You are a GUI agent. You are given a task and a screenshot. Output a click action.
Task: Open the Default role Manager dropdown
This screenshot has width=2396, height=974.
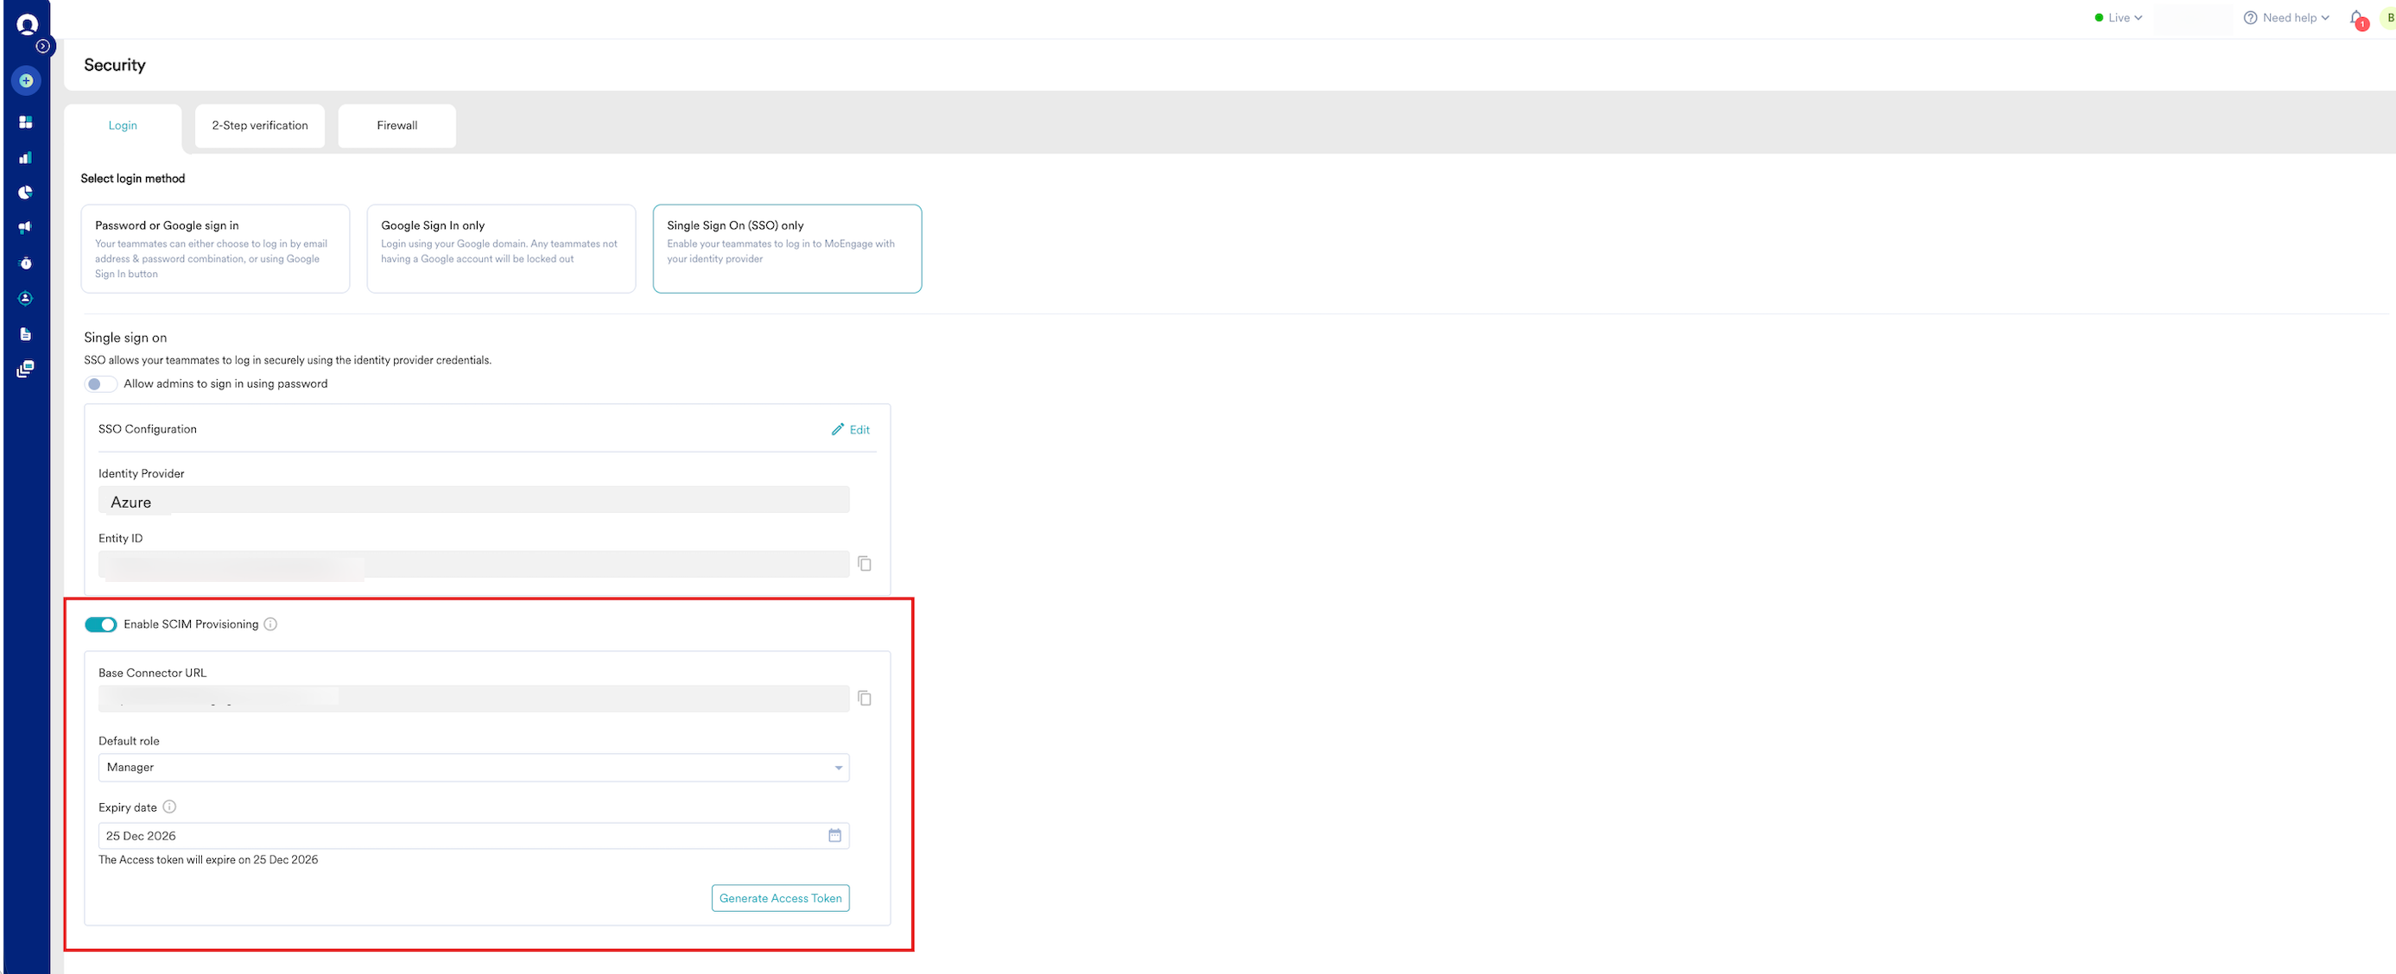[x=472, y=768]
